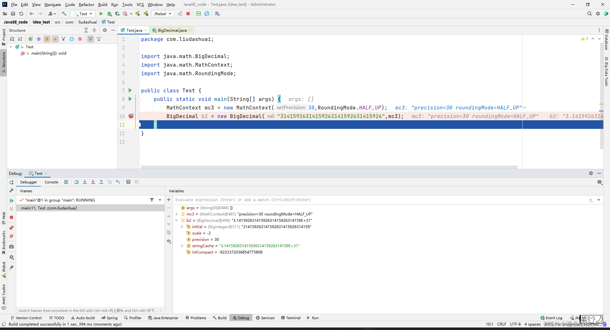The image size is (610, 330).
Task: Open the VCS menu
Action: [140, 4]
